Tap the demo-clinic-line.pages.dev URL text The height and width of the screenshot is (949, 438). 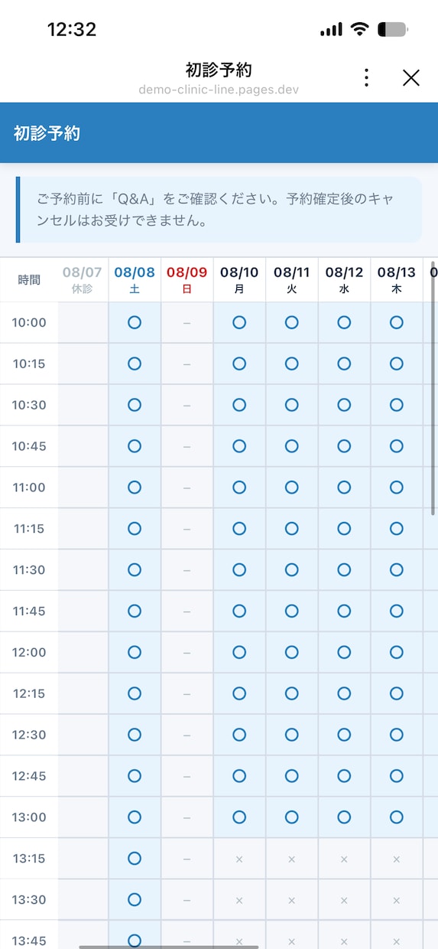[x=219, y=90]
